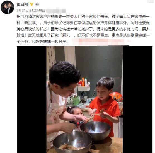This screenshot has height=153, width=155.
Task: Select the phrase 「新挑战」 in post text
Action: pos(30,23)
